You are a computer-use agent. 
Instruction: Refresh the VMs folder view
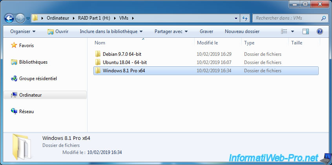click(245, 18)
